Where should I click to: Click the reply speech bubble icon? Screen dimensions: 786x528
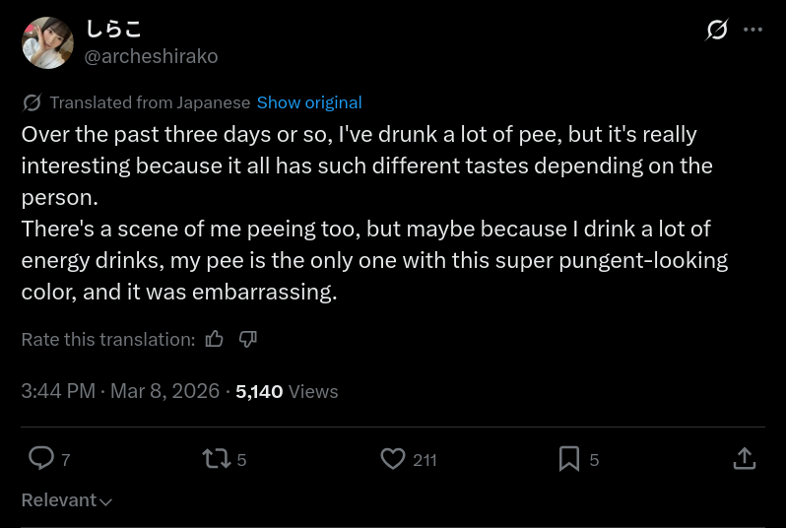point(41,458)
